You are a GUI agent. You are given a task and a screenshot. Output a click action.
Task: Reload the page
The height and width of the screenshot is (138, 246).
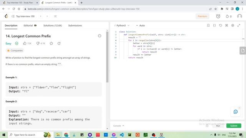(x=14, y=9)
